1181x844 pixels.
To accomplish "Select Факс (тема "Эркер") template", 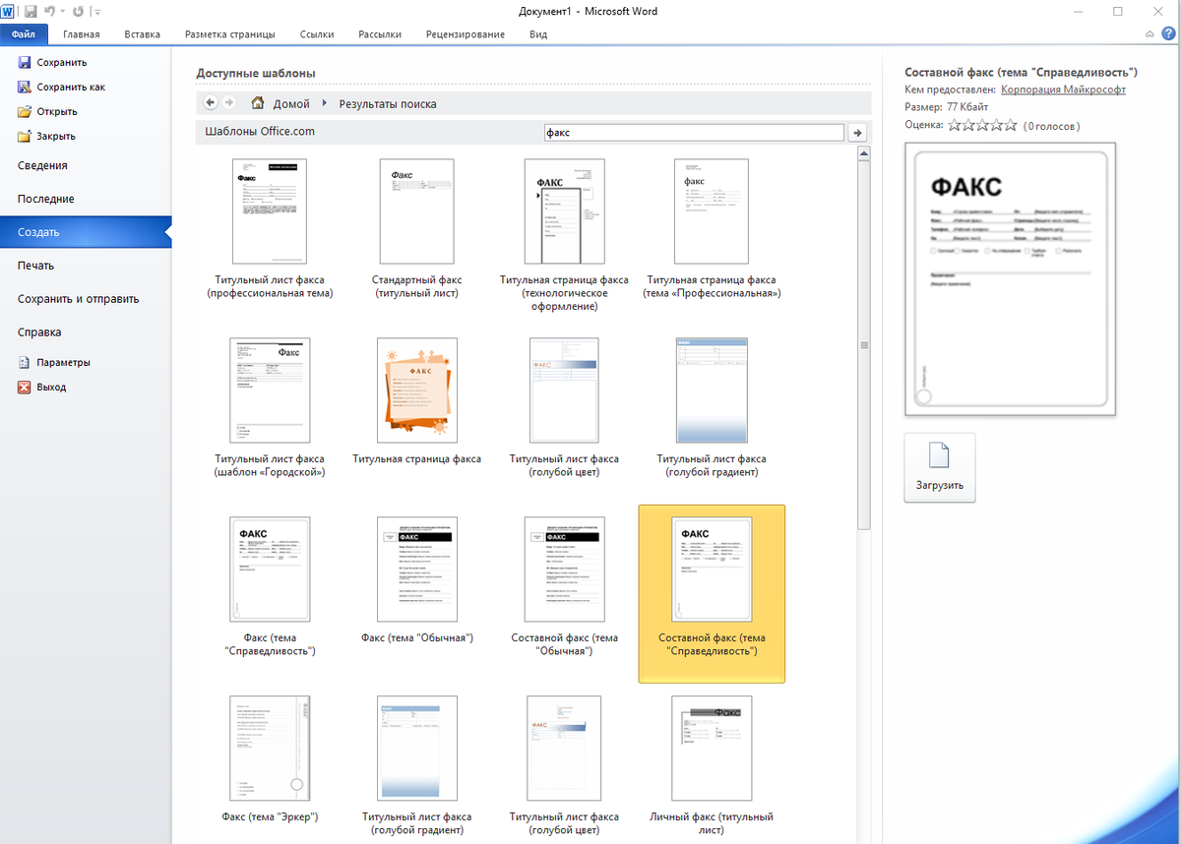I will [x=270, y=760].
